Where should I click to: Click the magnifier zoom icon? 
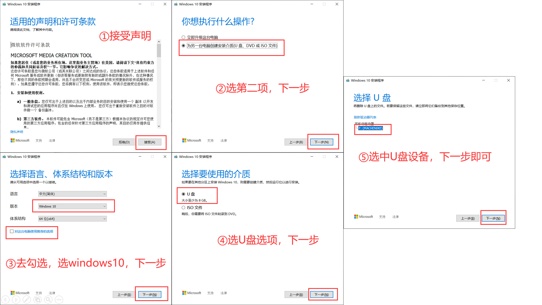click(x=48, y=300)
